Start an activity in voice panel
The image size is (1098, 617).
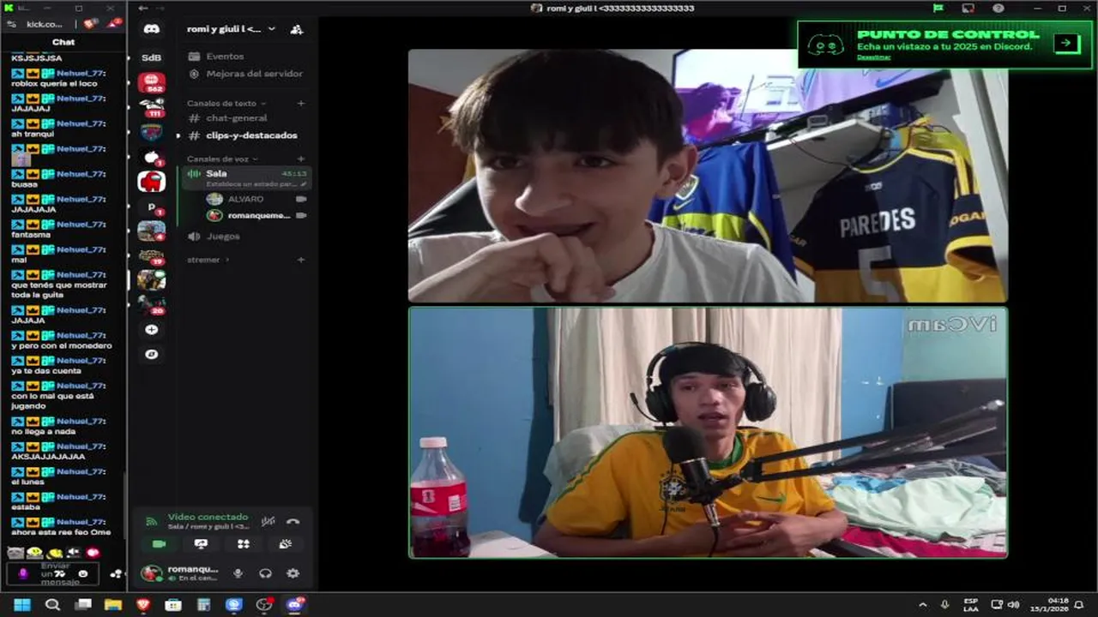[243, 543]
